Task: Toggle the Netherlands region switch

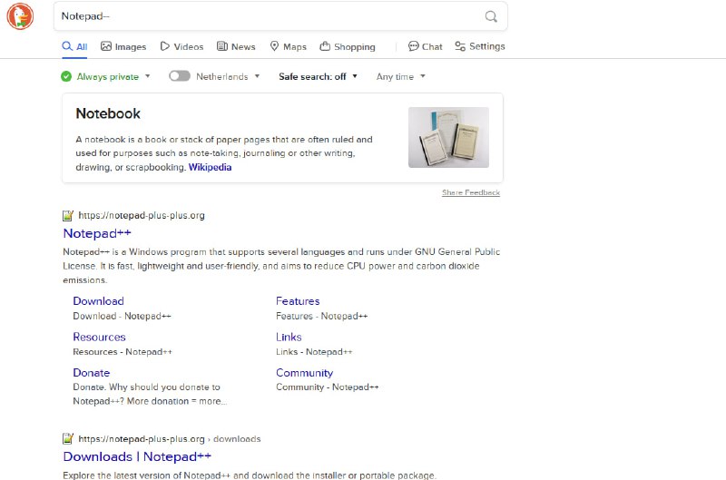Action: (179, 77)
